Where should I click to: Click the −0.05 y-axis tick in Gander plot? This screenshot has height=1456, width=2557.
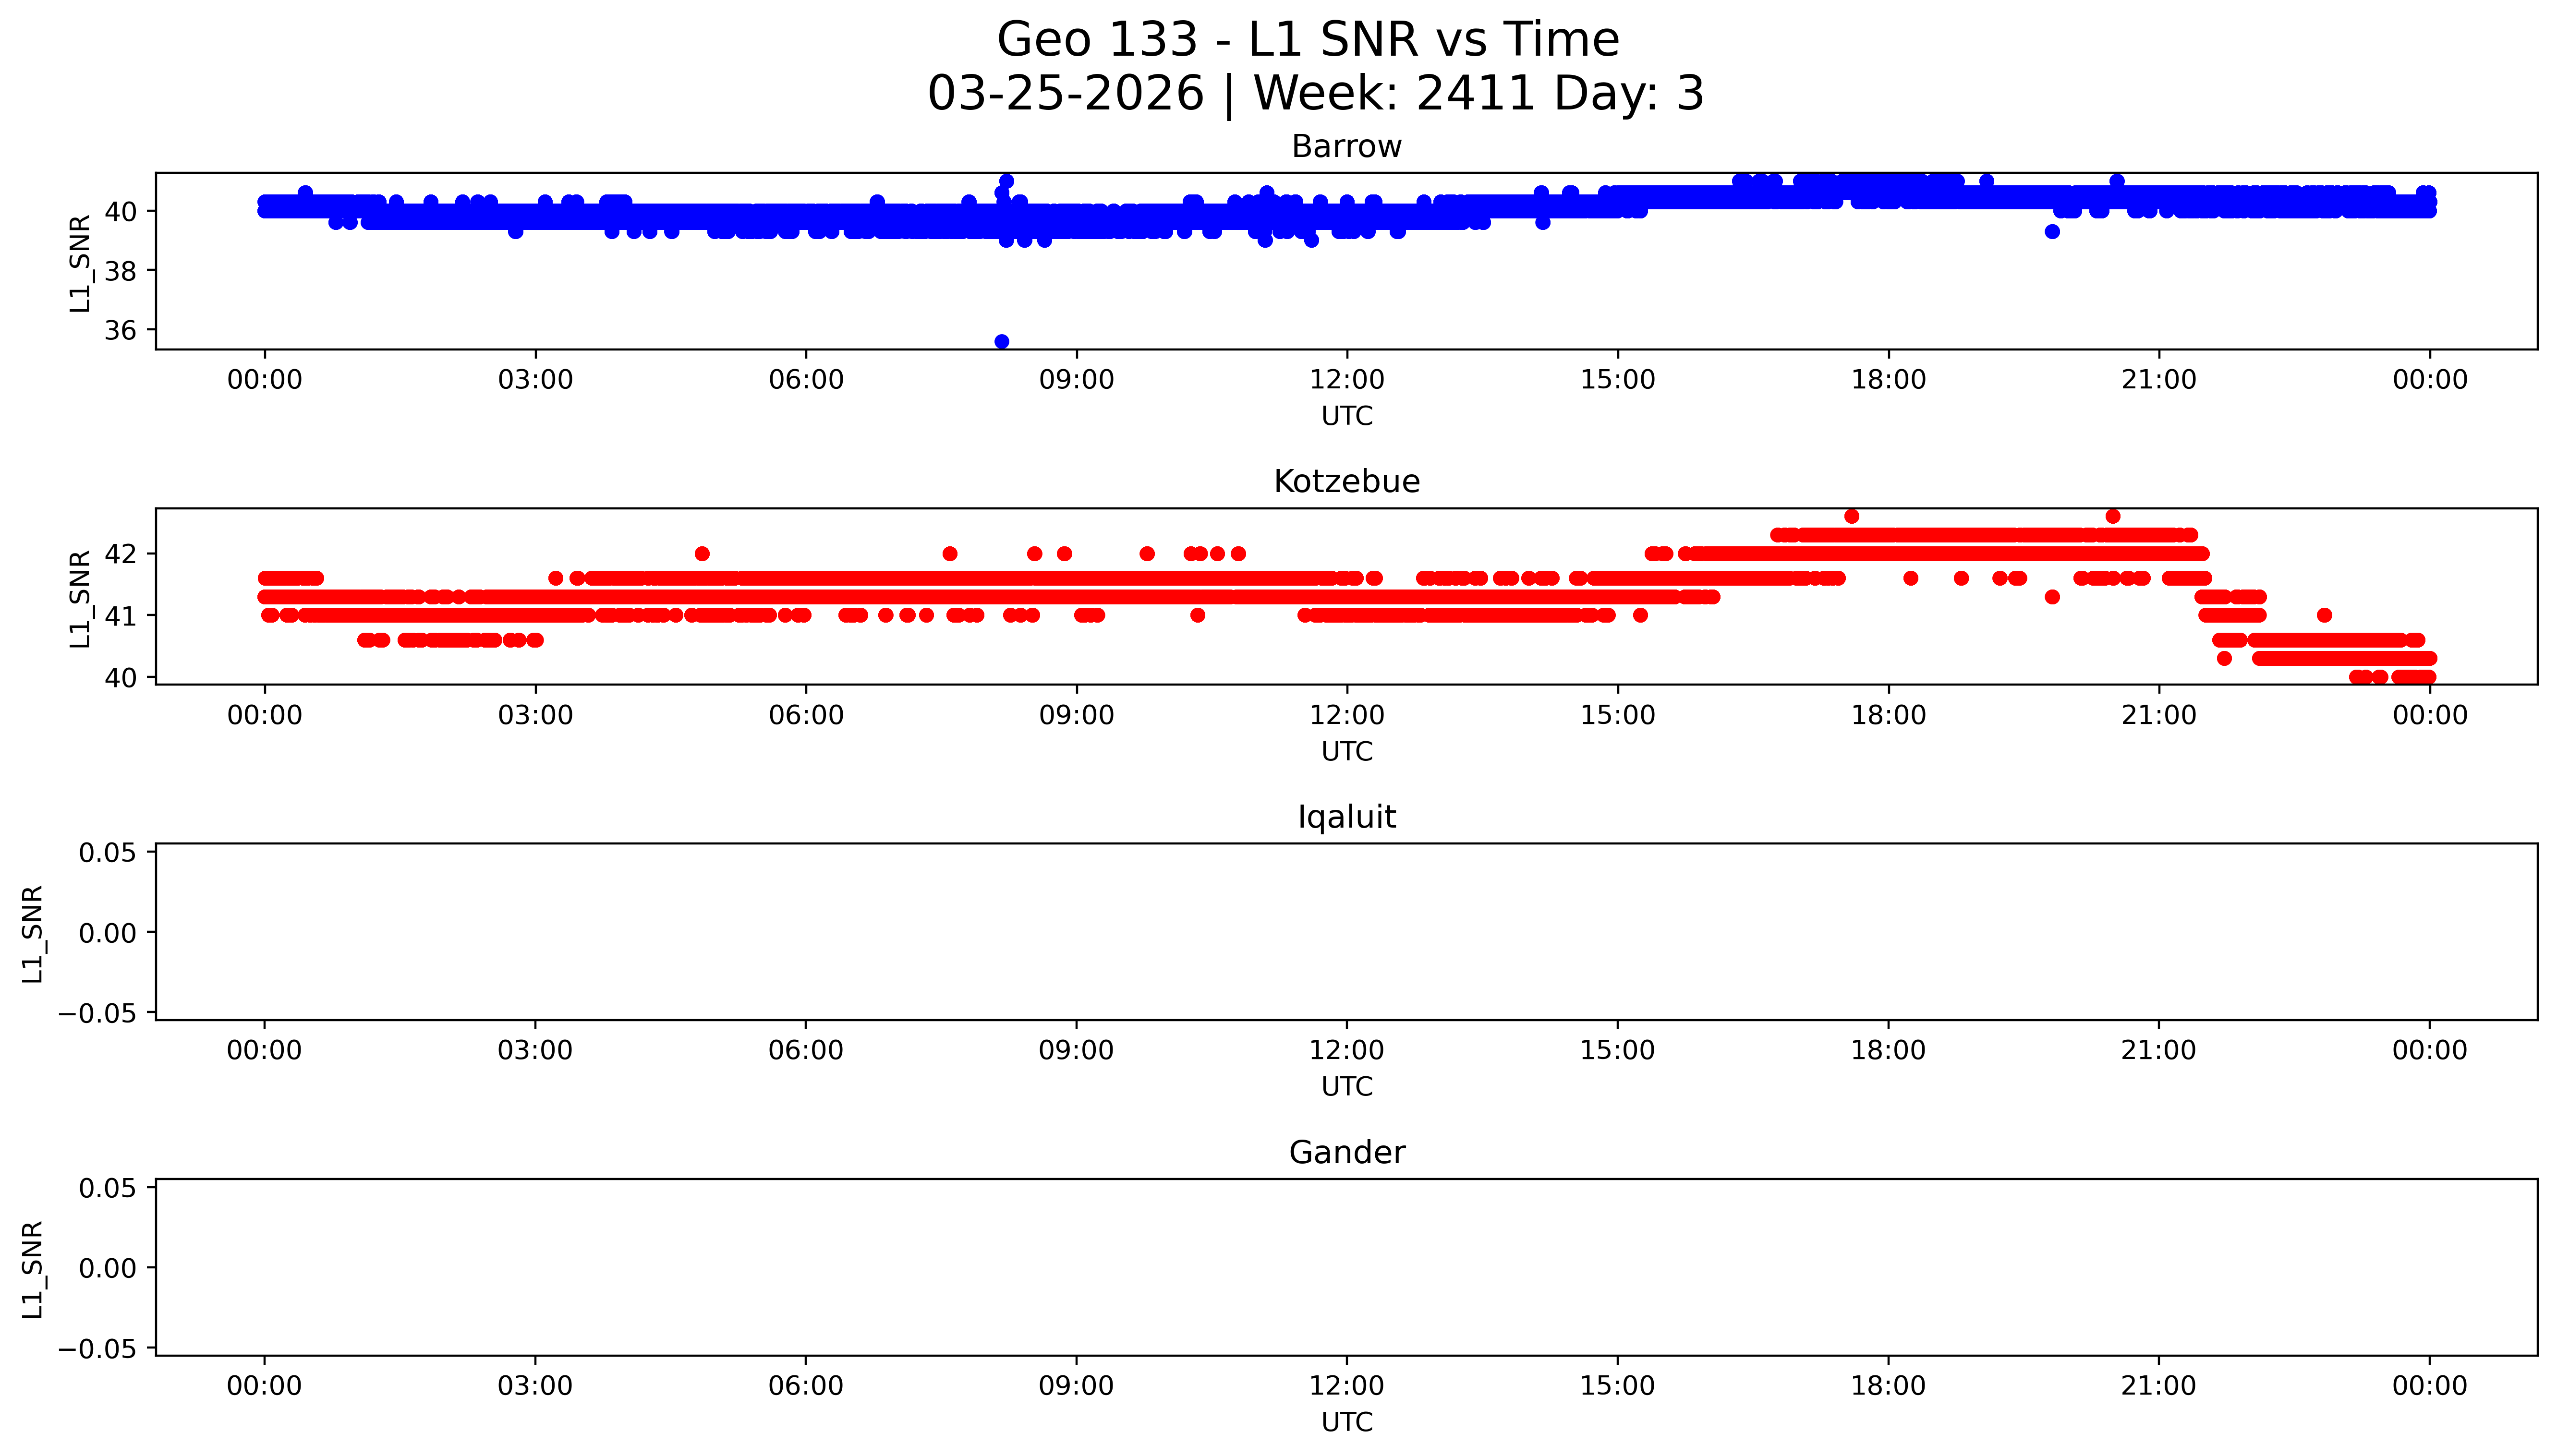pyautogui.click(x=97, y=1349)
